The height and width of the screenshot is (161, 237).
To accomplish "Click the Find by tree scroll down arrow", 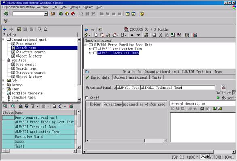I will pos(79,99).
